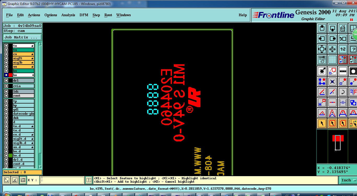Toggle checkbox for layer rout

6,96
